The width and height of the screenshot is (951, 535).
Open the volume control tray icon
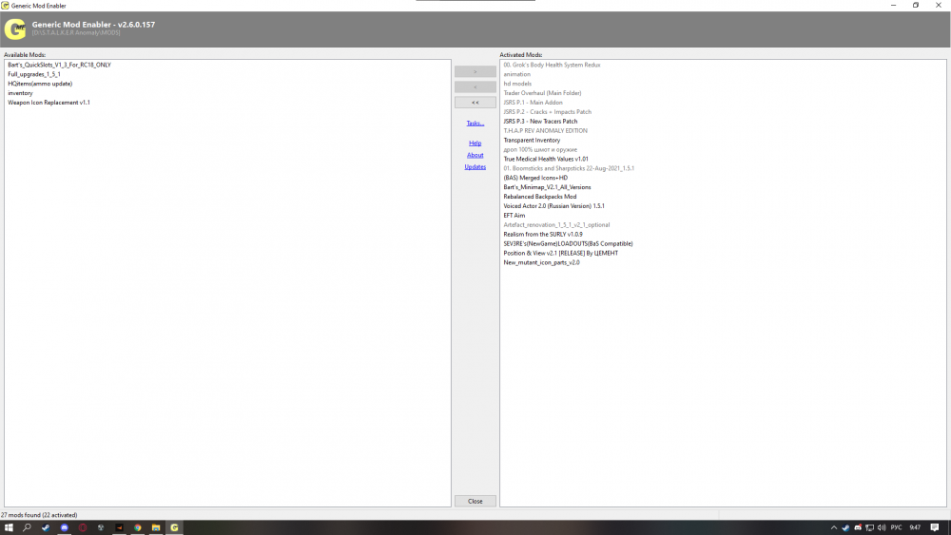pyautogui.click(x=882, y=527)
